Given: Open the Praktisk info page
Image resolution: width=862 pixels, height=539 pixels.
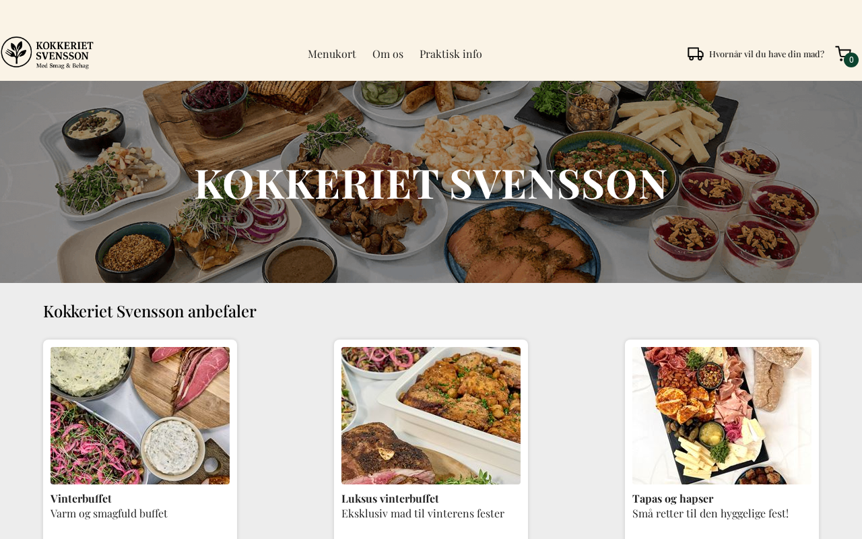Looking at the screenshot, I should point(451,54).
